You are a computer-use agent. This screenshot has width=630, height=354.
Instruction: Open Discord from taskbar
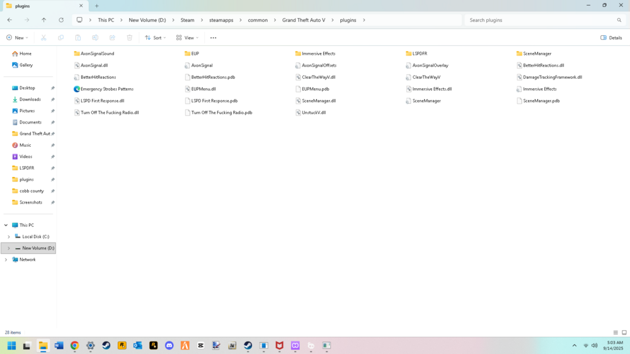[x=169, y=346]
